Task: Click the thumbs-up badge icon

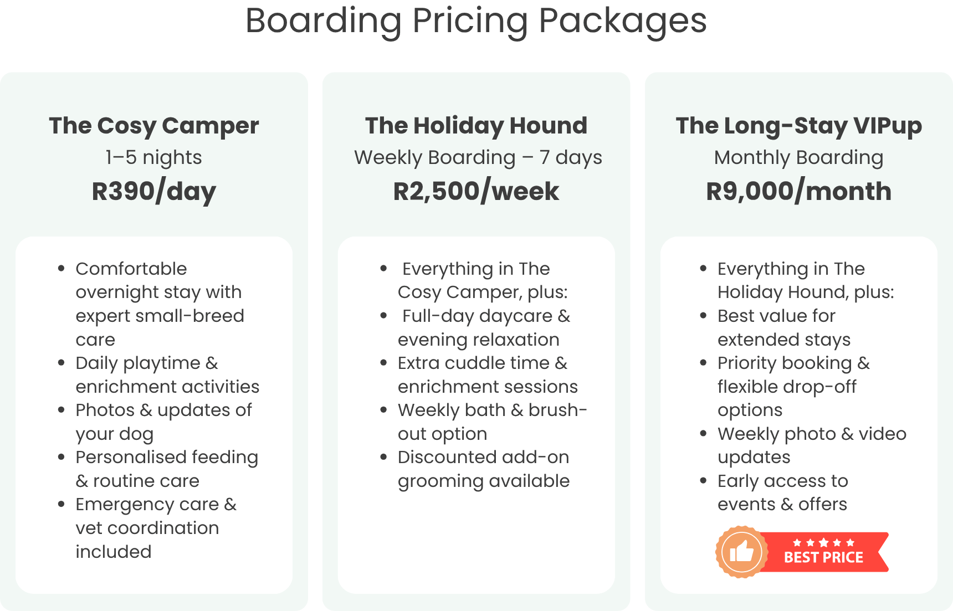Action: click(x=741, y=552)
